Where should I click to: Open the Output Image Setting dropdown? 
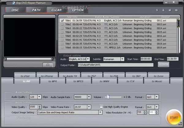point(100,112)
